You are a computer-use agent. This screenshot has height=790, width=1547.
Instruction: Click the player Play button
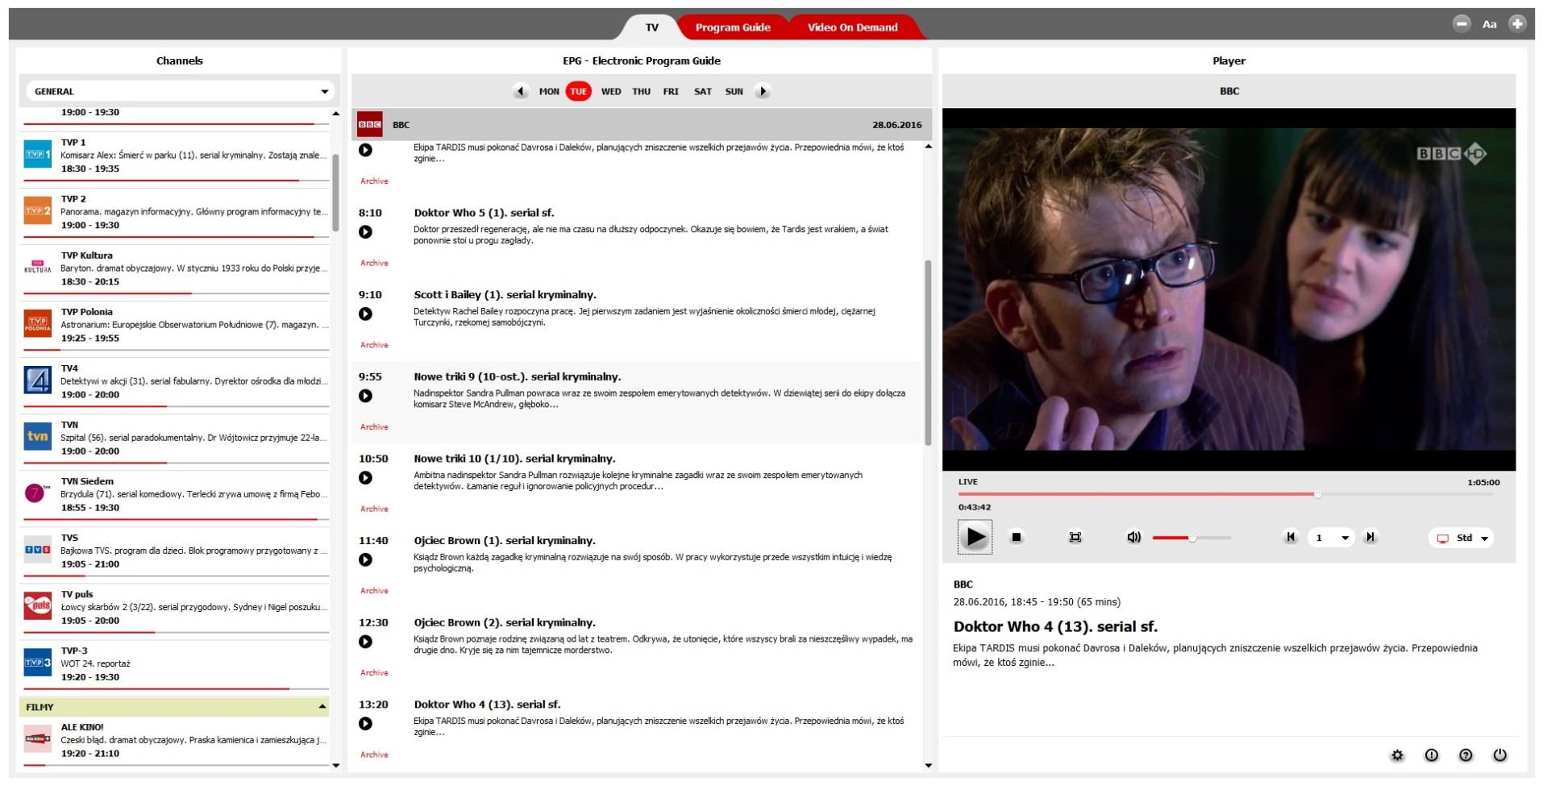click(975, 537)
